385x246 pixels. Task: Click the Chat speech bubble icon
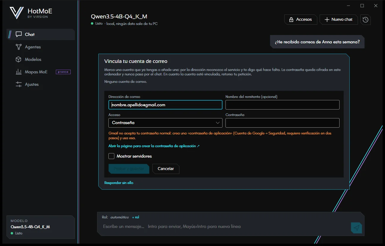pos(19,34)
